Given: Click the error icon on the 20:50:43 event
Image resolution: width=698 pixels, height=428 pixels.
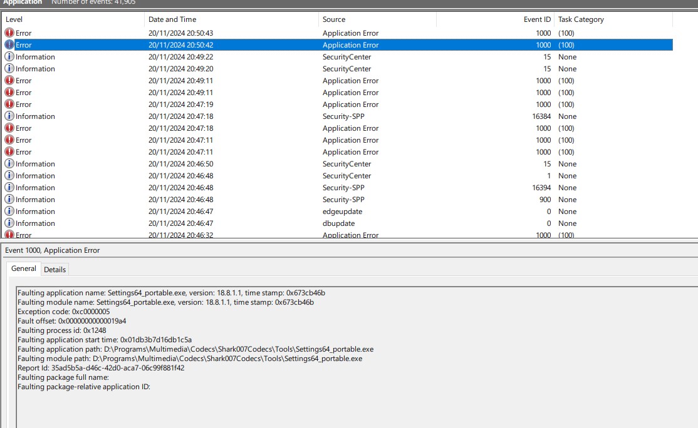Looking at the screenshot, I should [9, 33].
